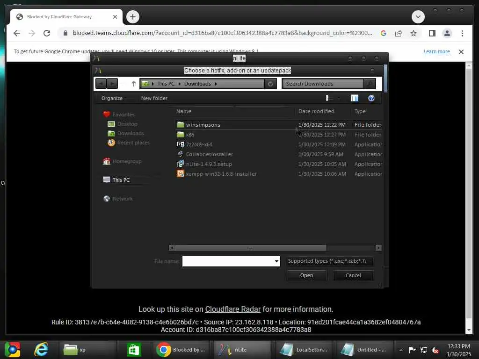479x359 pixels.
Task: Click the horizontal scrollbar left arrow
Action: (x=172, y=248)
